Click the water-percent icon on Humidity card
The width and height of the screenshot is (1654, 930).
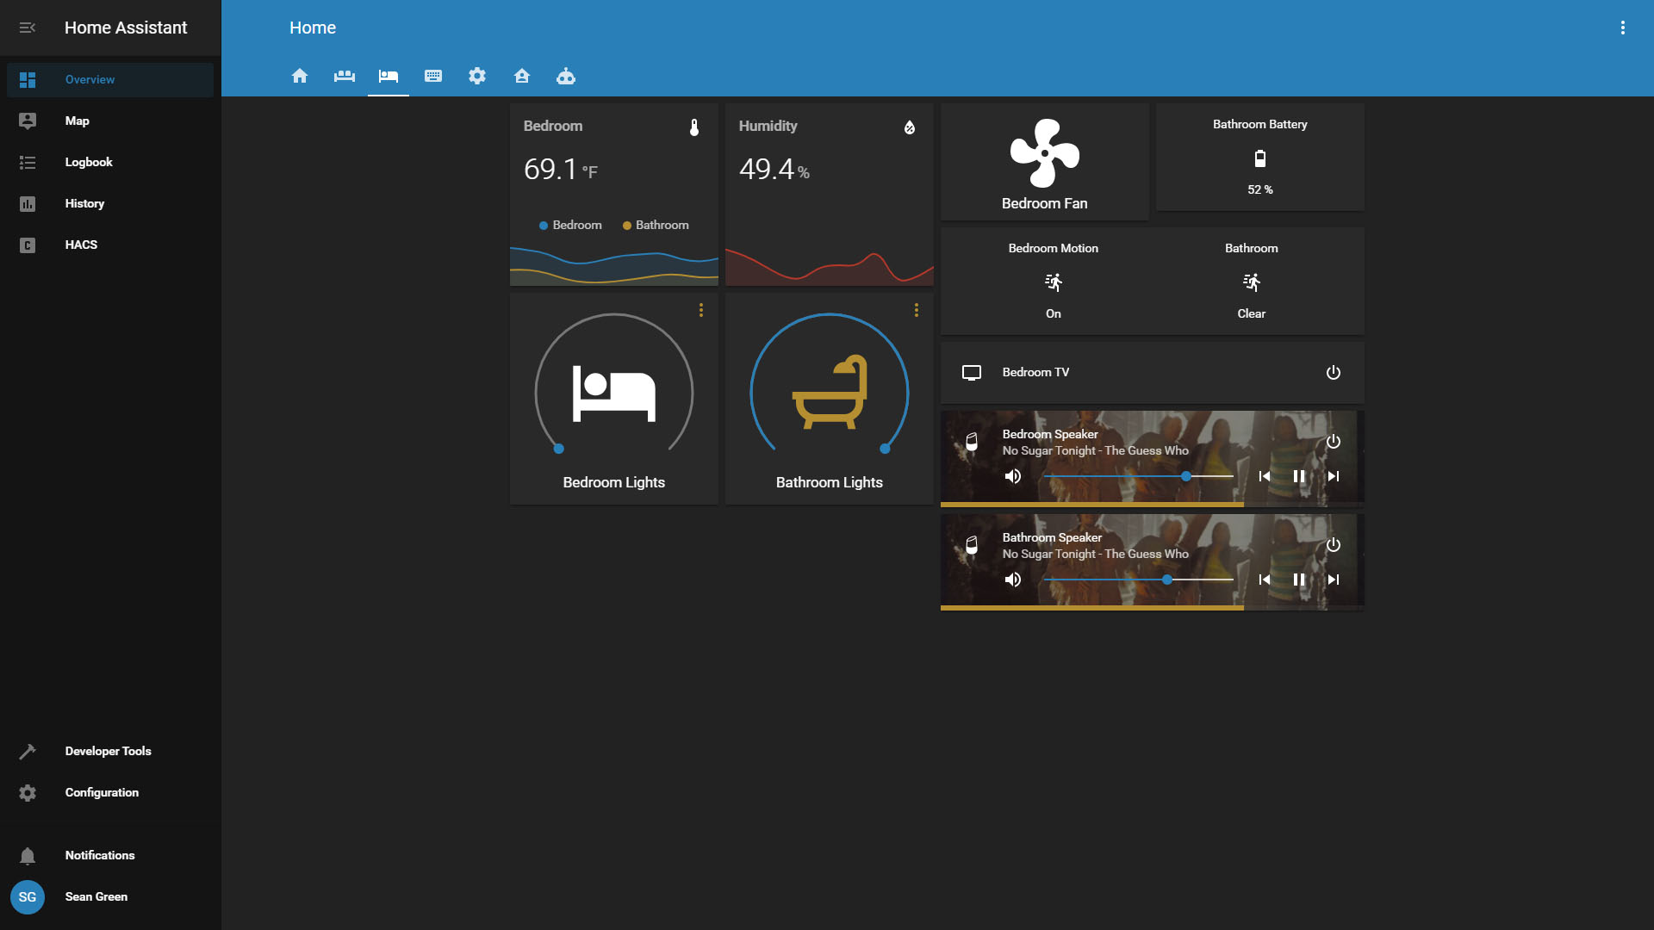click(x=910, y=127)
